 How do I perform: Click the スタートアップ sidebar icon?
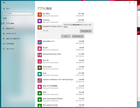coord(4,49)
